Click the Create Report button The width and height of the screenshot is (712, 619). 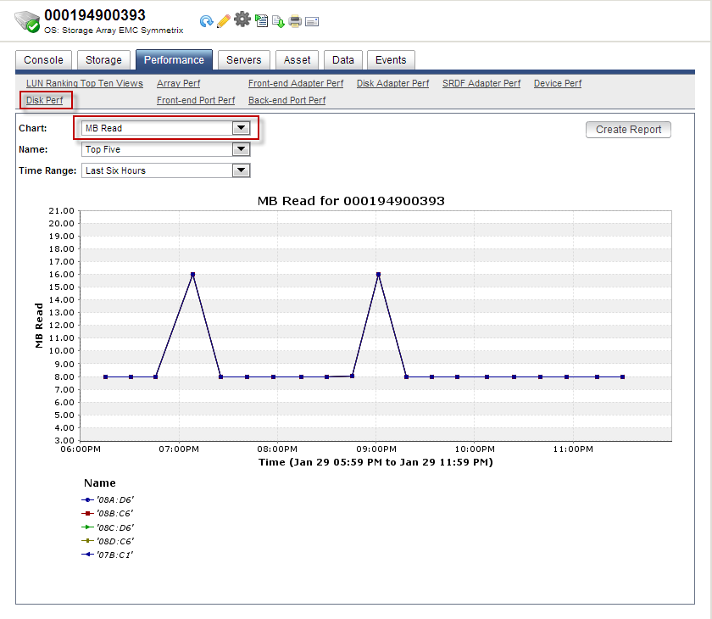click(628, 130)
